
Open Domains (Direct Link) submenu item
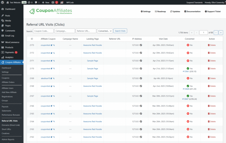click(11, 125)
